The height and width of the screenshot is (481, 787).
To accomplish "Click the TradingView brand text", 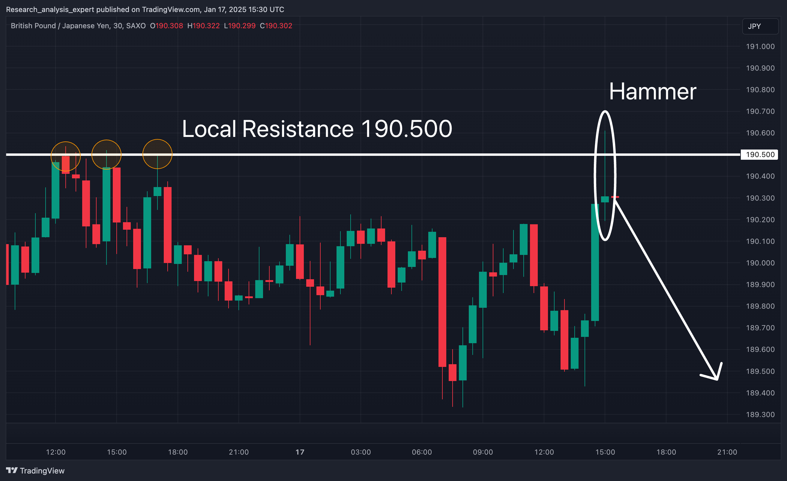I will click(x=42, y=471).
